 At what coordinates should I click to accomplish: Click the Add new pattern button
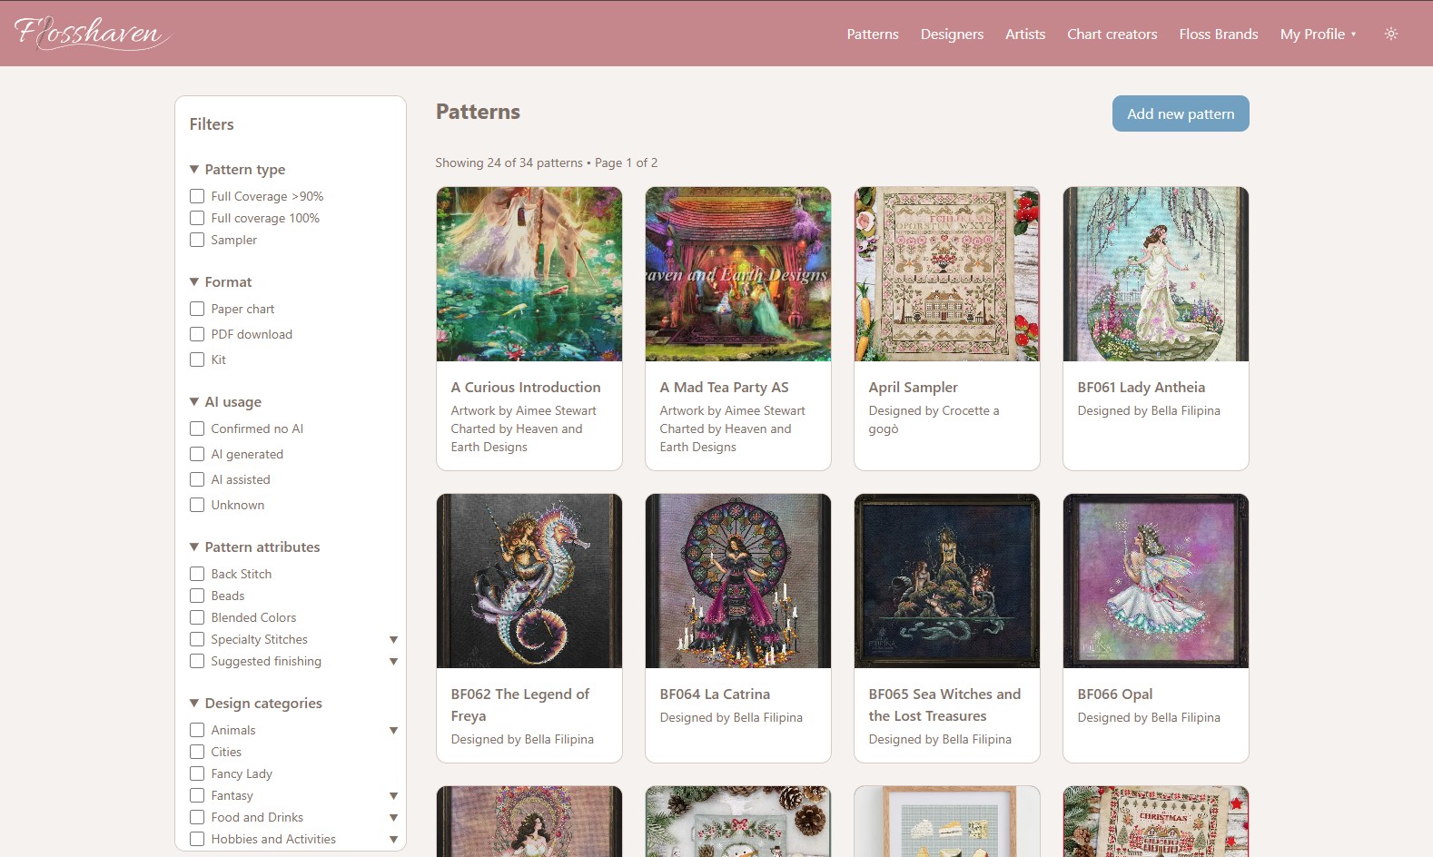[x=1181, y=113]
